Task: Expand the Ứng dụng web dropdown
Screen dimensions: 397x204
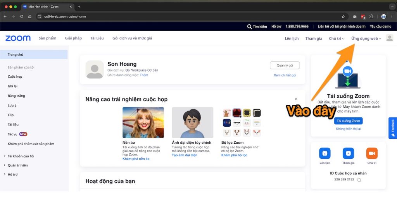Action: pyautogui.click(x=366, y=38)
